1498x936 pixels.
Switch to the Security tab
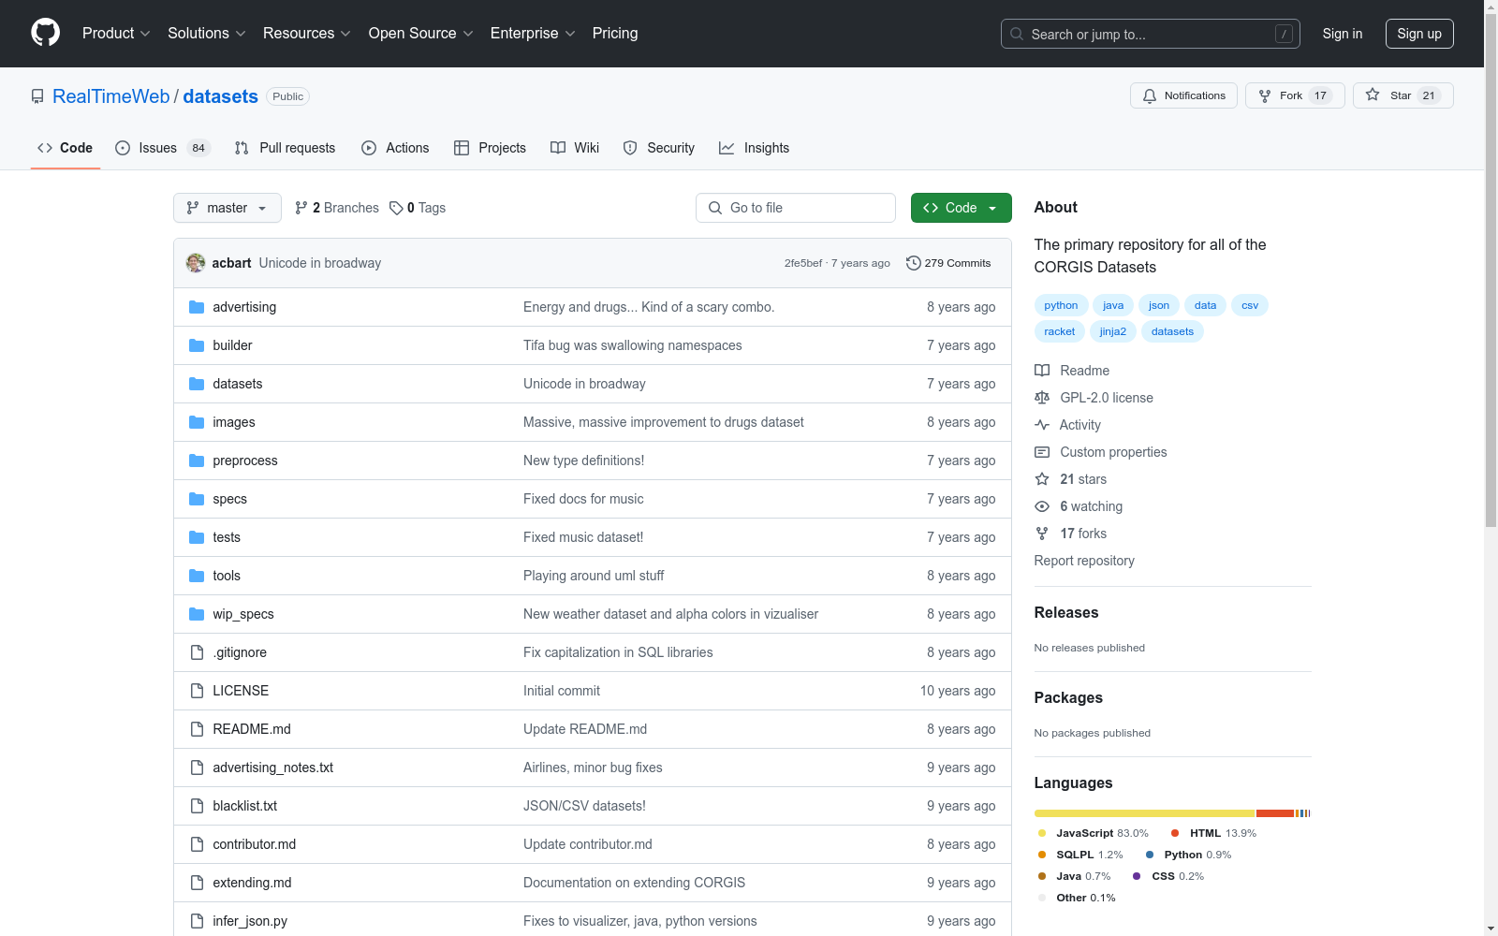[x=659, y=148]
